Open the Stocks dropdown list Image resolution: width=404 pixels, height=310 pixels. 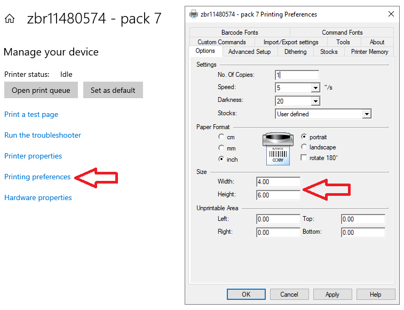click(x=366, y=114)
